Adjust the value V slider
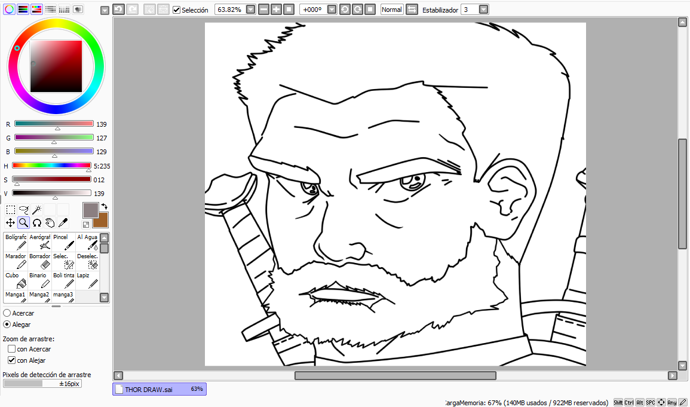Image resolution: width=690 pixels, height=407 pixels. point(51,193)
